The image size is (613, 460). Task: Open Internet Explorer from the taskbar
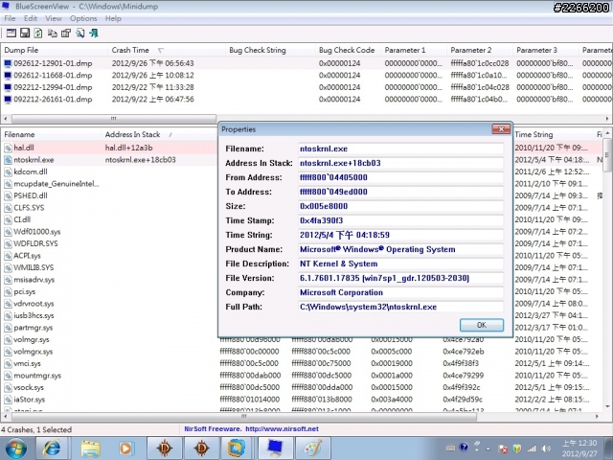(x=52, y=448)
